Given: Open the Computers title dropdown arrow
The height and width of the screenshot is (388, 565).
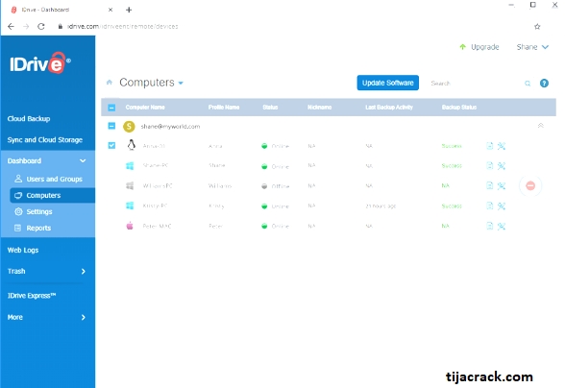Looking at the screenshot, I should (x=181, y=84).
